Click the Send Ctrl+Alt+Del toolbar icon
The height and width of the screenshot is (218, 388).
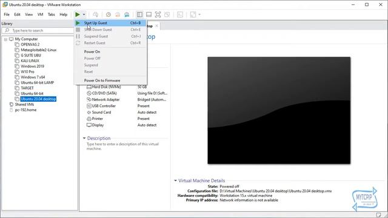(96, 15)
